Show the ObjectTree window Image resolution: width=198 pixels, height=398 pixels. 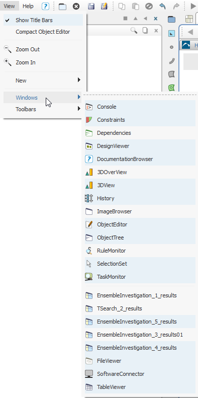(x=140, y=238)
